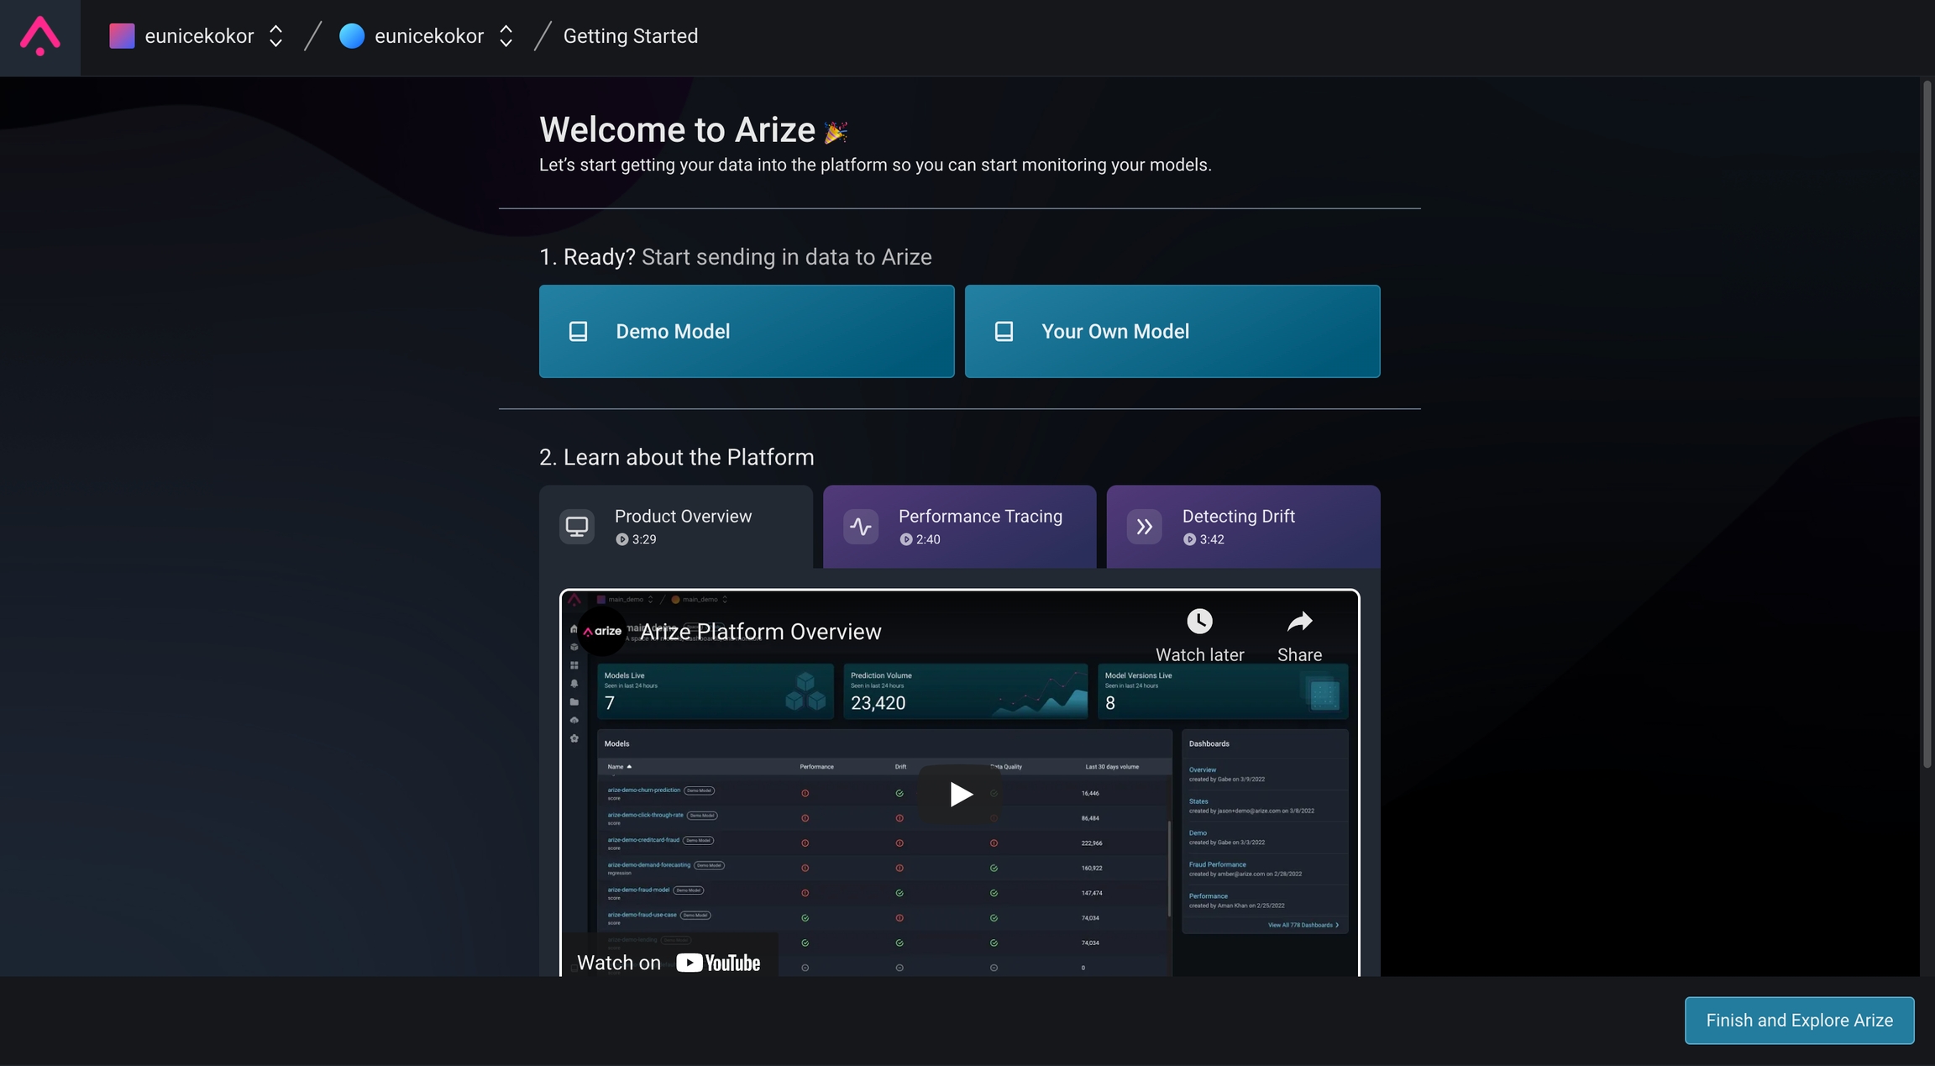Expand the organization eunicekokor switcher arrows

coord(275,36)
